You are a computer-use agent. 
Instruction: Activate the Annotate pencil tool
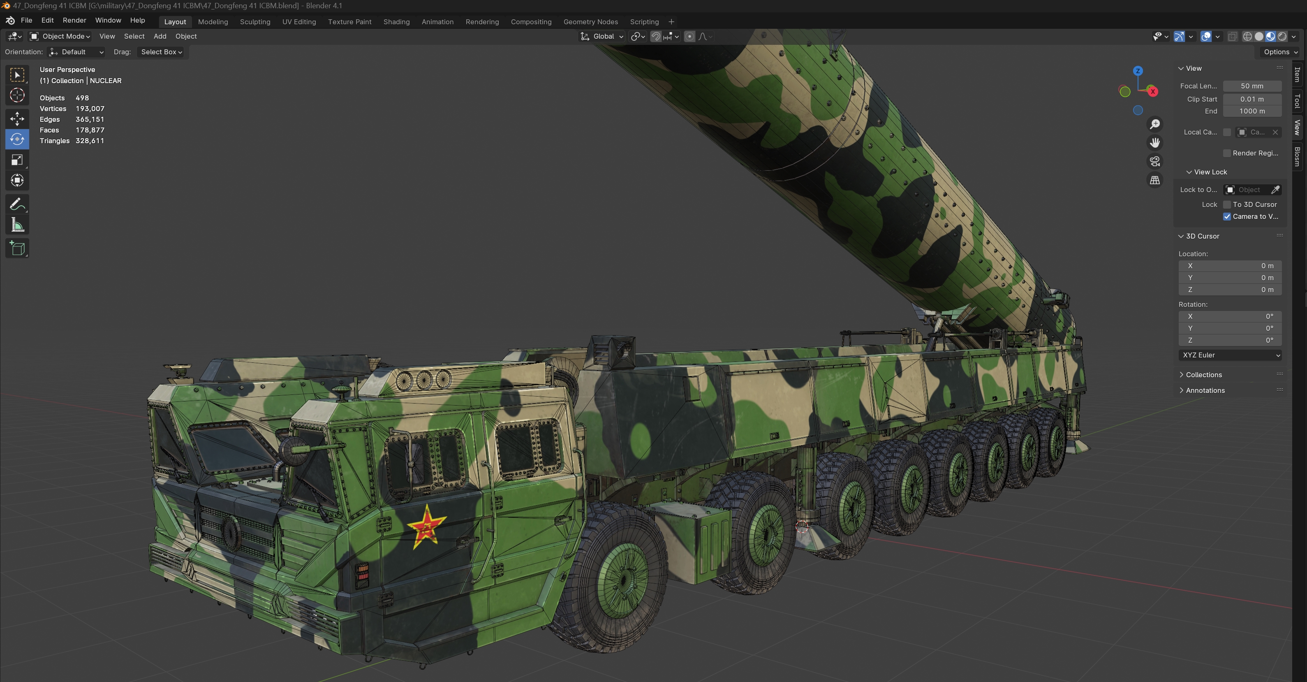click(x=17, y=204)
